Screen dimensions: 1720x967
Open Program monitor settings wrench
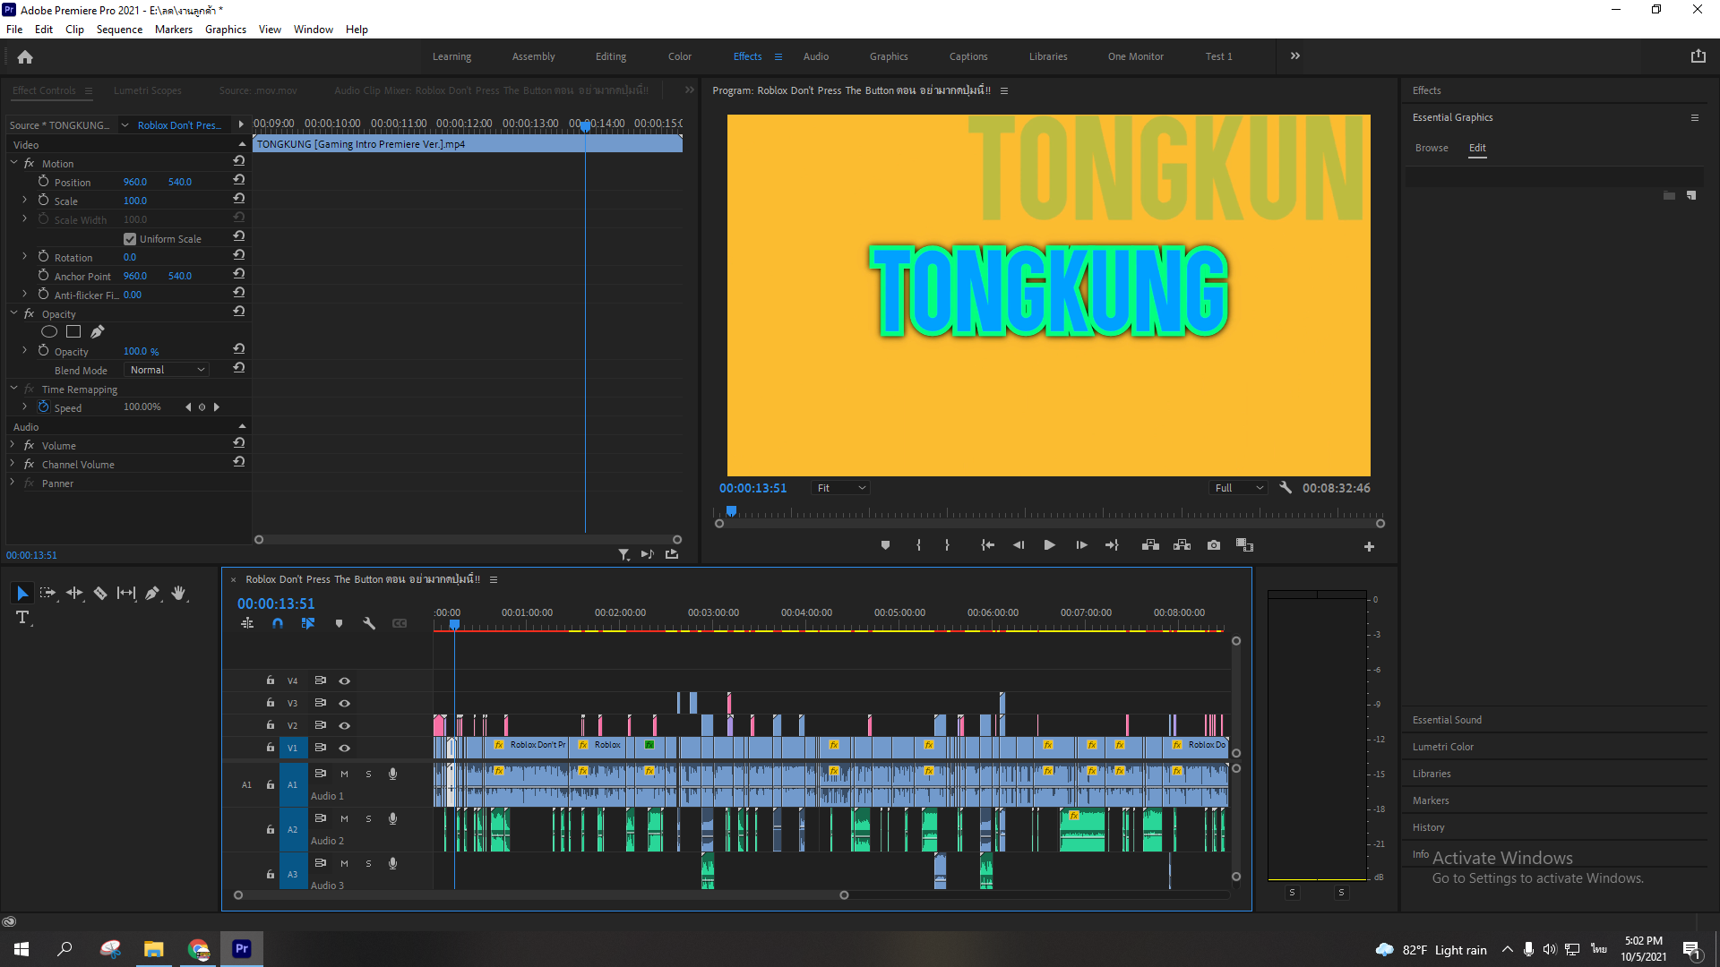1286,488
